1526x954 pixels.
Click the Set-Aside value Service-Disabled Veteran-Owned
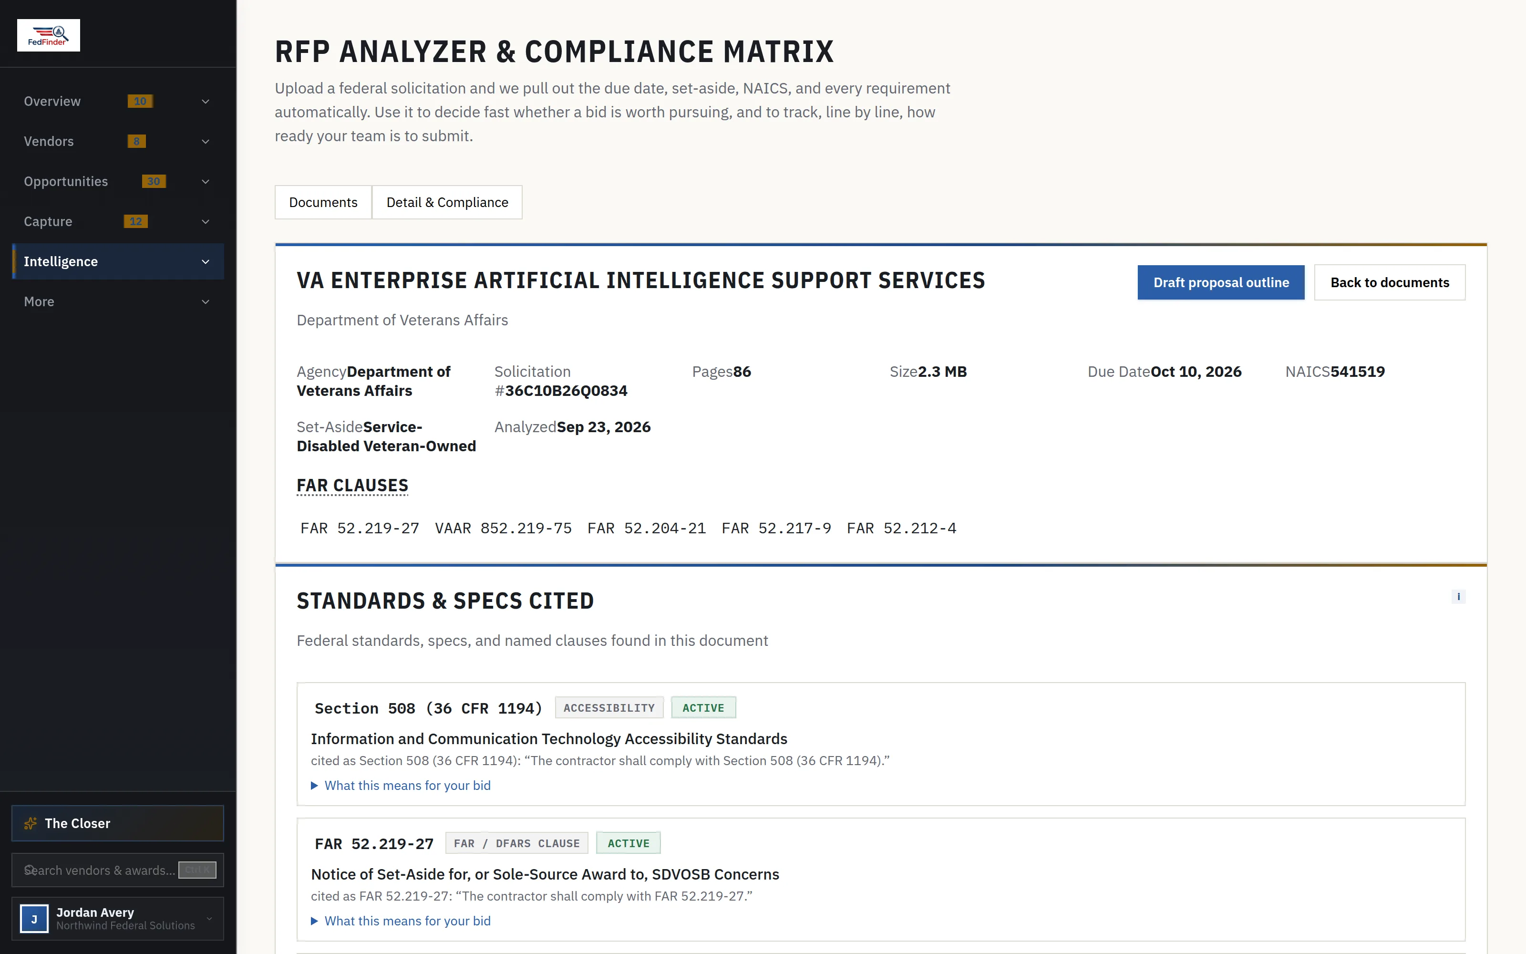[x=387, y=436]
